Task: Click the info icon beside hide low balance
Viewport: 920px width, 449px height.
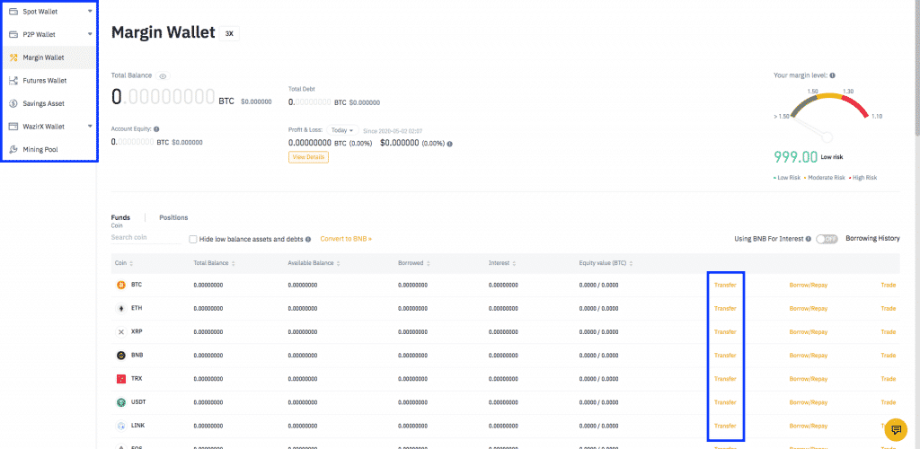Action: (x=308, y=239)
